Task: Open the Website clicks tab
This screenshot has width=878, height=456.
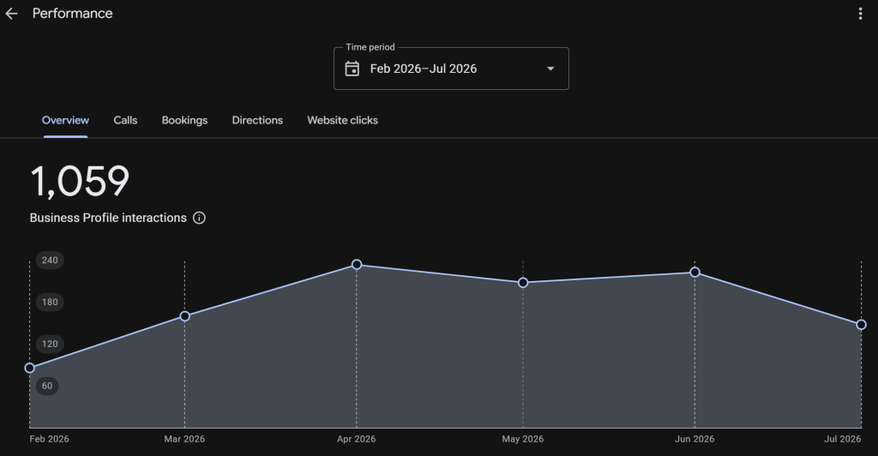Action: tap(343, 120)
